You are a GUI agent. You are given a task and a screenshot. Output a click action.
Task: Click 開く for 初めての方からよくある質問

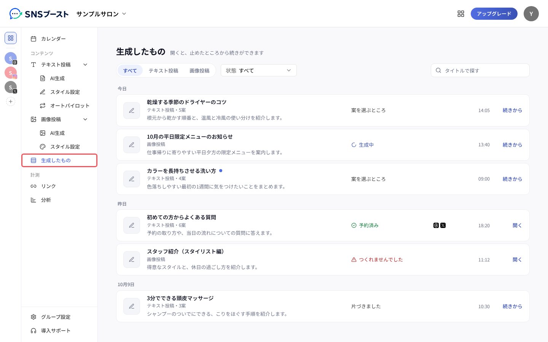pyautogui.click(x=517, y=225)
